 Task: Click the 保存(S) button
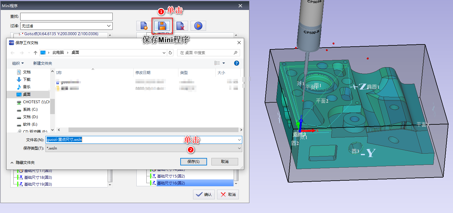[194, 162]
